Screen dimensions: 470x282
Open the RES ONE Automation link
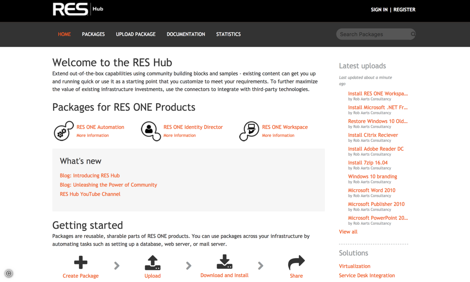click(100, 127)
